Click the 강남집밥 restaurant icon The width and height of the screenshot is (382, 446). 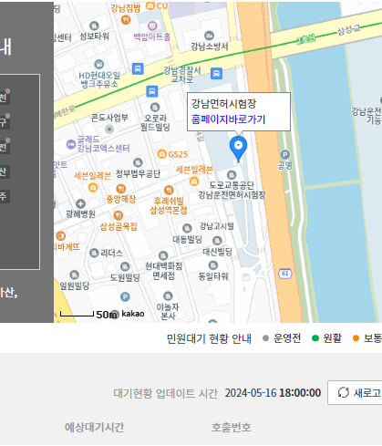coord(126,20)
